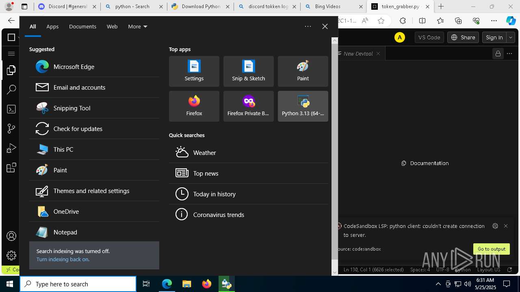The image size is (520, 292).
Task: Open Today in history quick search
Action: pyautogui.click(x=249, y=194)
